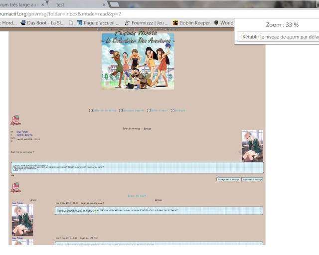
Task: Click the message subject line 'Sujet: Par où commencer ?'
Action: pyautogui.click(x=22, y=152)
